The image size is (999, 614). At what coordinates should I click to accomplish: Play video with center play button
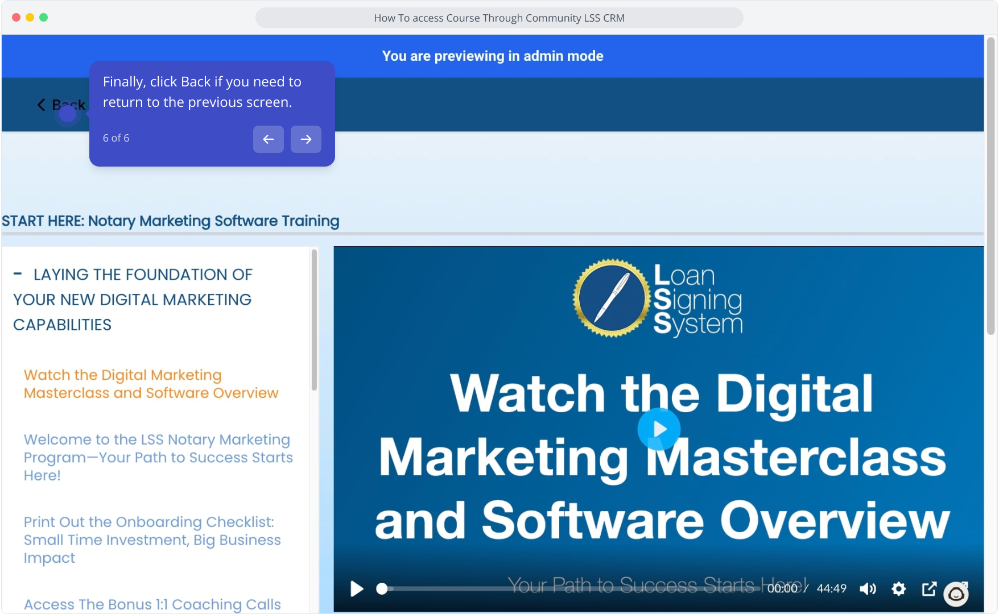click(x=659, y=429)
